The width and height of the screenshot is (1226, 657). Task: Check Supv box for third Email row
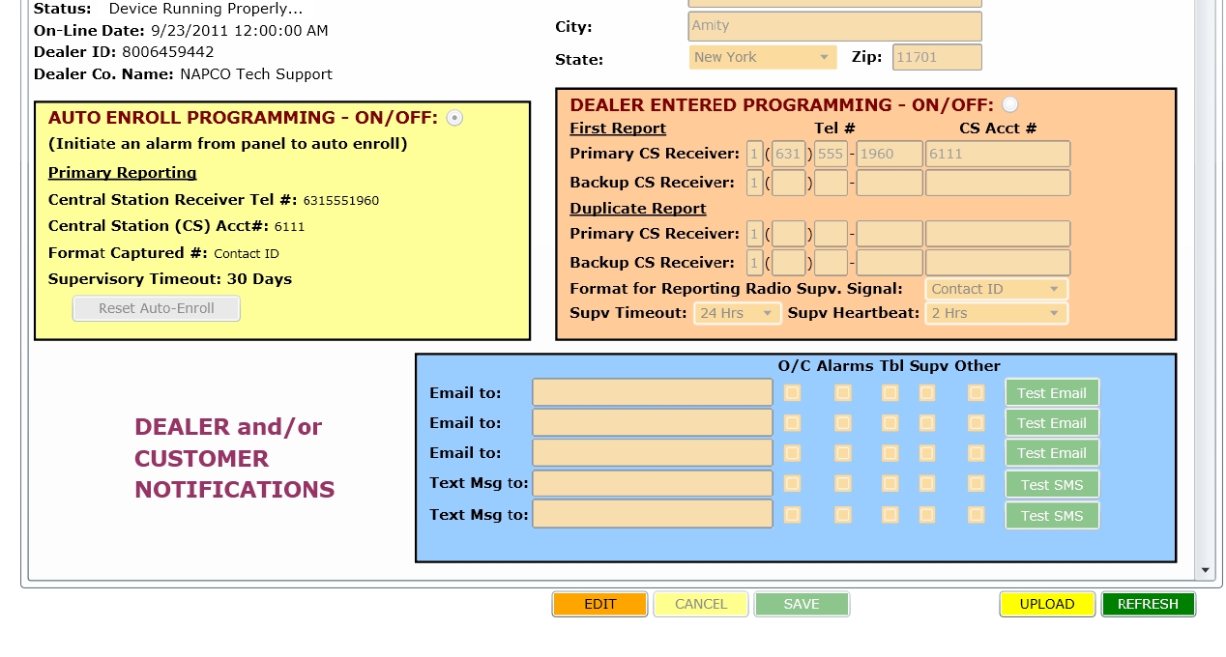(x=926, y=453)
